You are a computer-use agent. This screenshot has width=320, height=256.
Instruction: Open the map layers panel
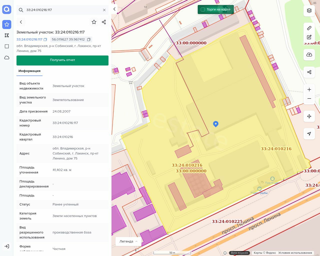point(309,10)
